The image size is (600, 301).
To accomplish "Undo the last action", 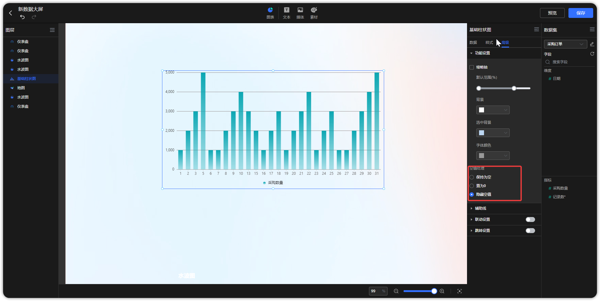I will (22, 17).
